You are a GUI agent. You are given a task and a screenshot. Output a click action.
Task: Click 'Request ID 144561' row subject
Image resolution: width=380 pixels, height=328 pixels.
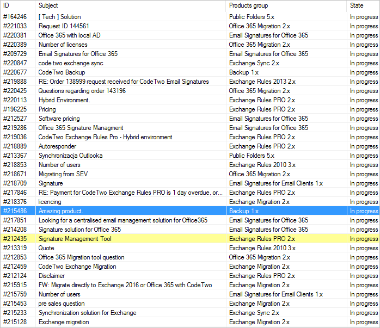click(x=64, y=26)
